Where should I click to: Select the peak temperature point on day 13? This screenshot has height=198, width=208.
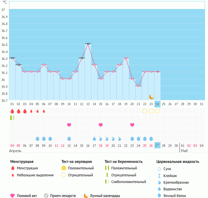[x=88, y=44]
